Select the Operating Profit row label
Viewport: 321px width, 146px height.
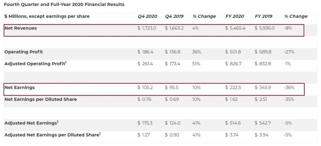(23, 52)
